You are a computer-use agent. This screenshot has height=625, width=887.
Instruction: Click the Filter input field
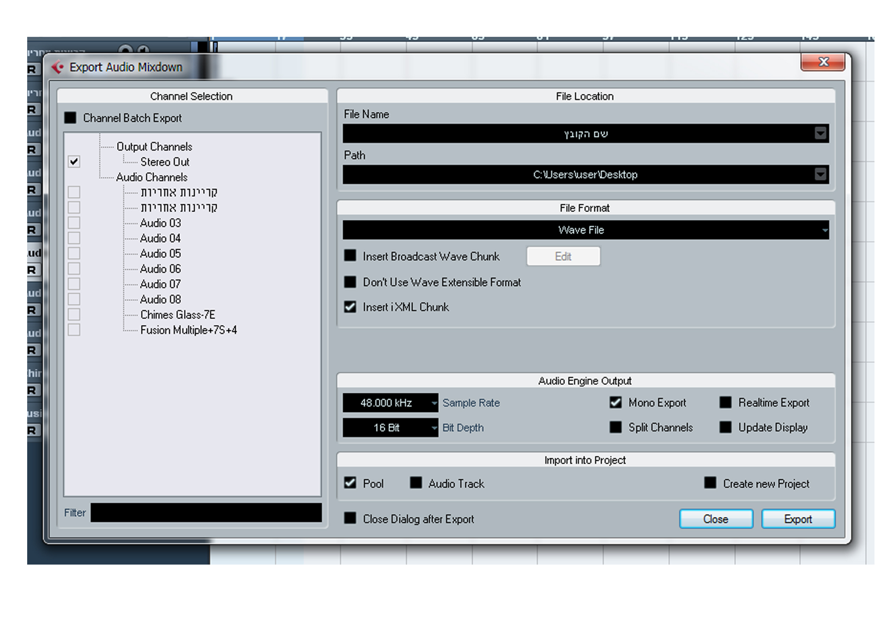[206, 513]
